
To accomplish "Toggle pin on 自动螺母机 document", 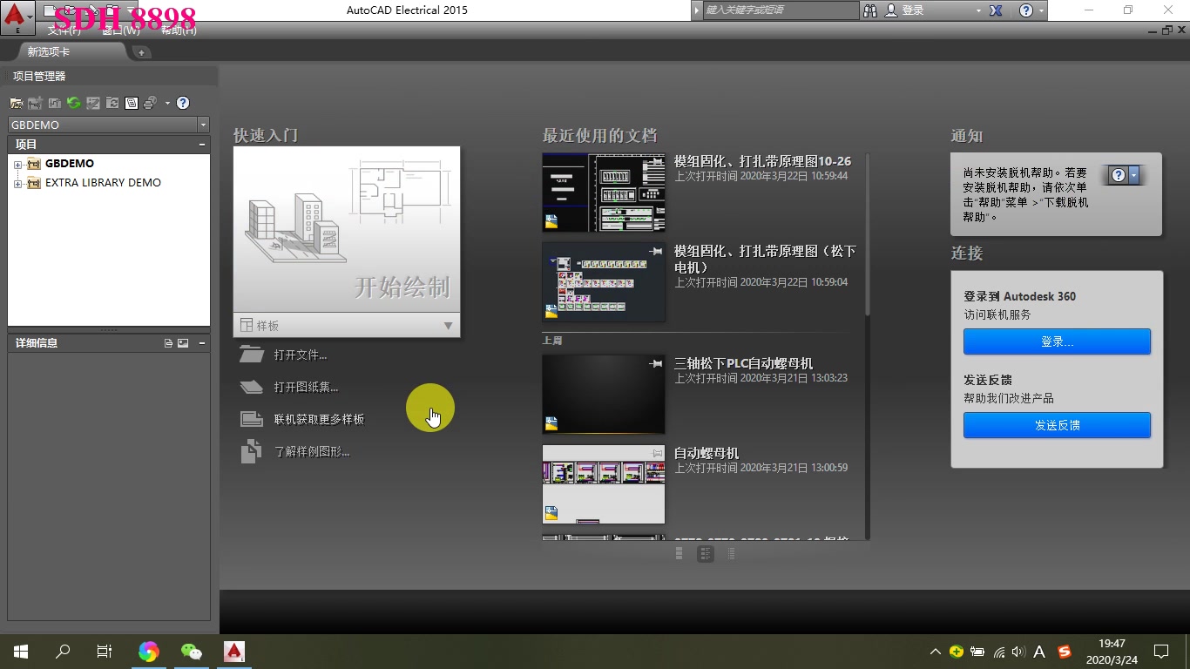I will pos(657,453).
